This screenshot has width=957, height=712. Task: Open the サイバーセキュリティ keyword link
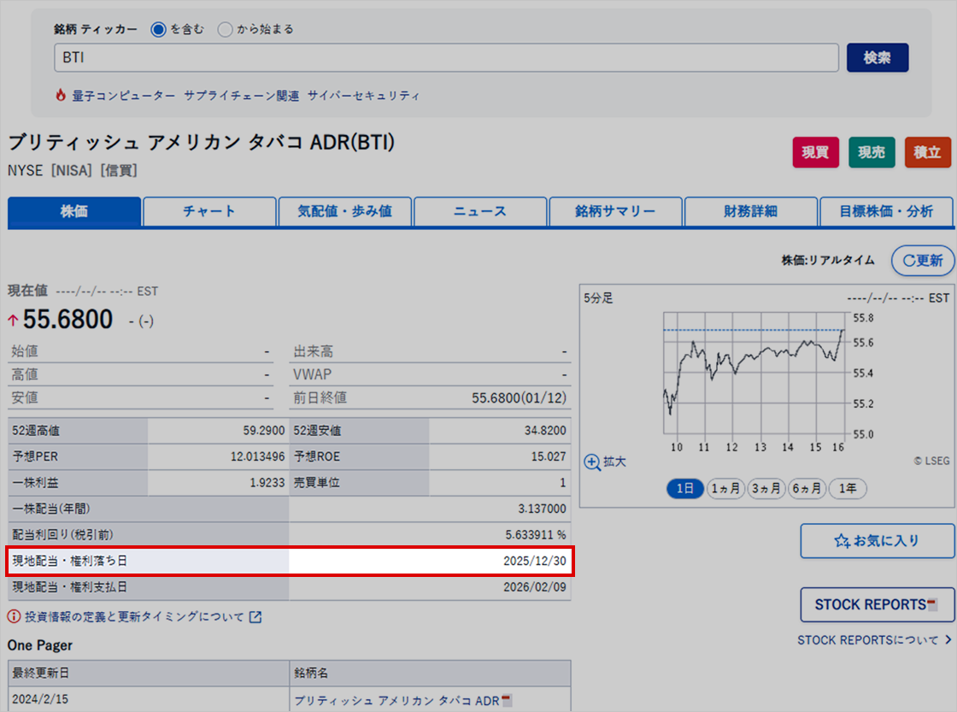(365, 96)
